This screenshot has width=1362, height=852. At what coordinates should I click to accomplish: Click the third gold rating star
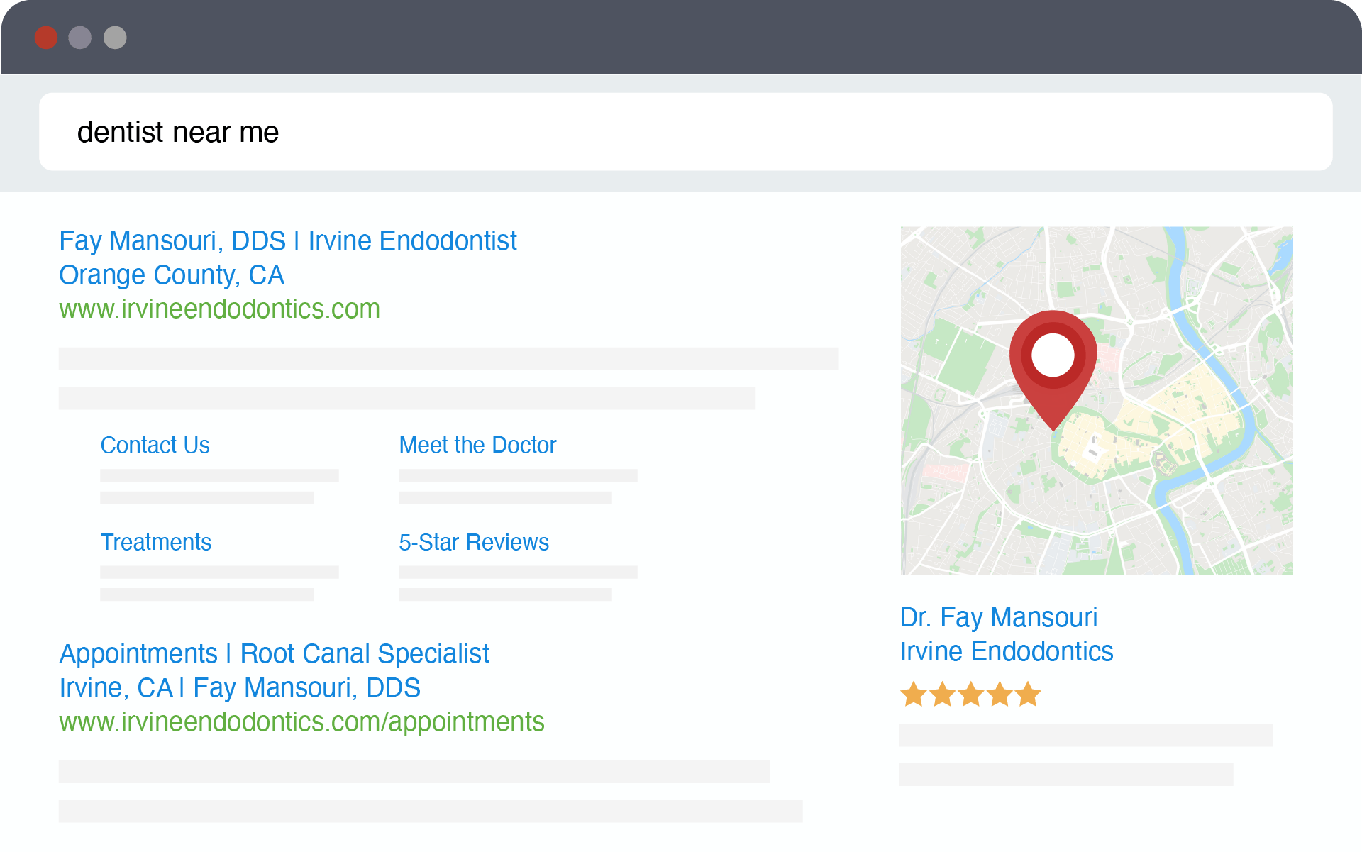(x=970, y=694)
